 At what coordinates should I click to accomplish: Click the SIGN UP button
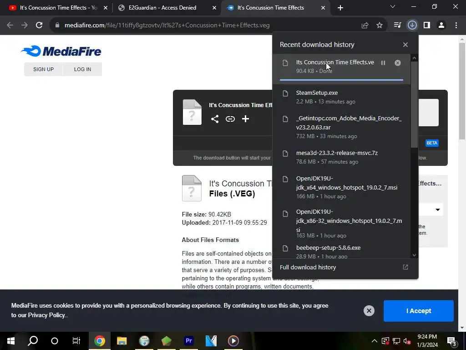pos(43,69)
